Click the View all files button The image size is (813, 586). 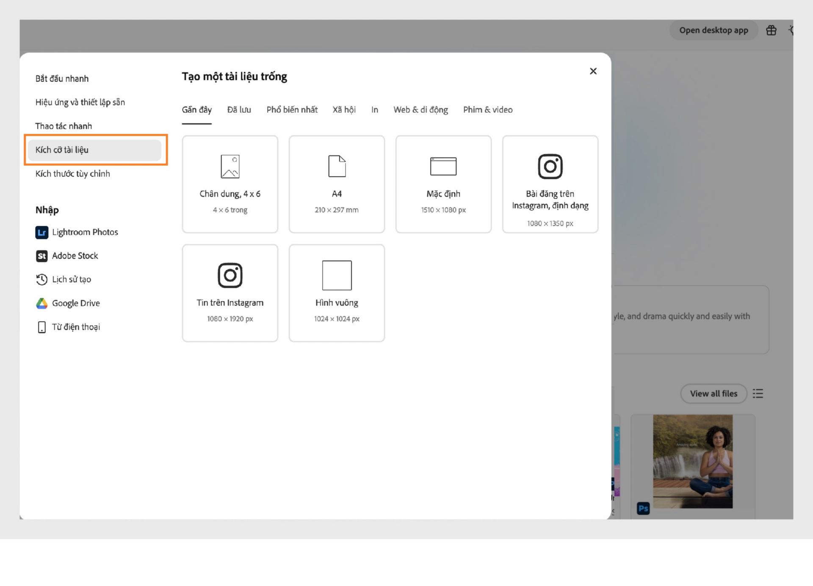[713, 394]
